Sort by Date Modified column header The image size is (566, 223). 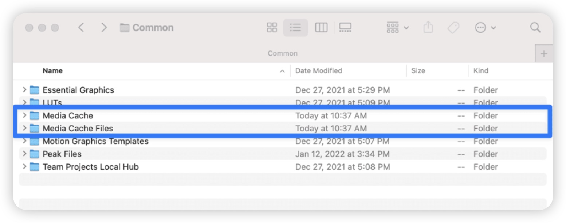319,70
